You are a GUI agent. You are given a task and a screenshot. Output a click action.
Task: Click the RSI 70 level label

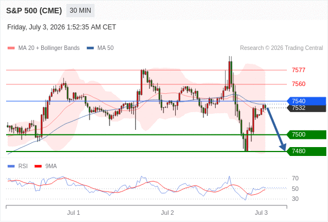[295, 178]
